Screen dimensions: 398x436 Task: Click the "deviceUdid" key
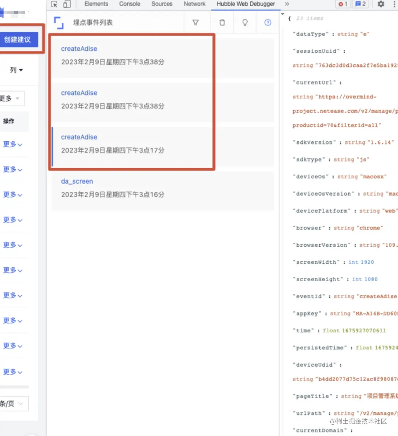(x=315, y=365)
